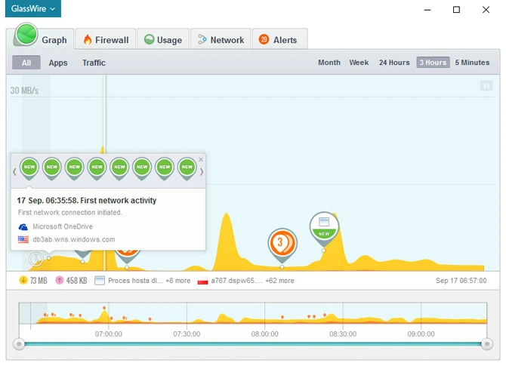Viewport: 506px width, 366px height.
Task: Select the first green NEW alert badge
Action: coord(29,168)
